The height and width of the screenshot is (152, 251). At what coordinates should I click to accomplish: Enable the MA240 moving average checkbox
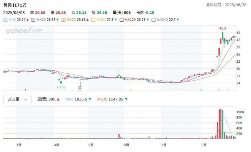(153, 20)
